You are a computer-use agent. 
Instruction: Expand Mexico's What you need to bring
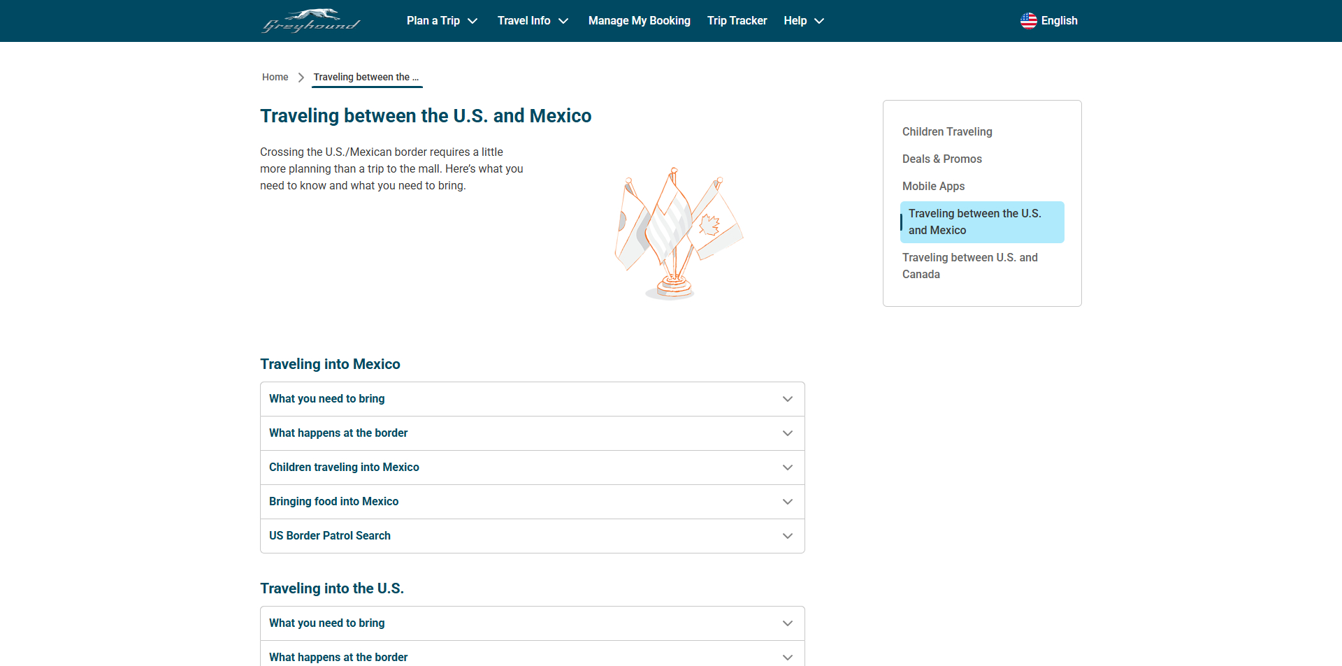click(532, 399)
